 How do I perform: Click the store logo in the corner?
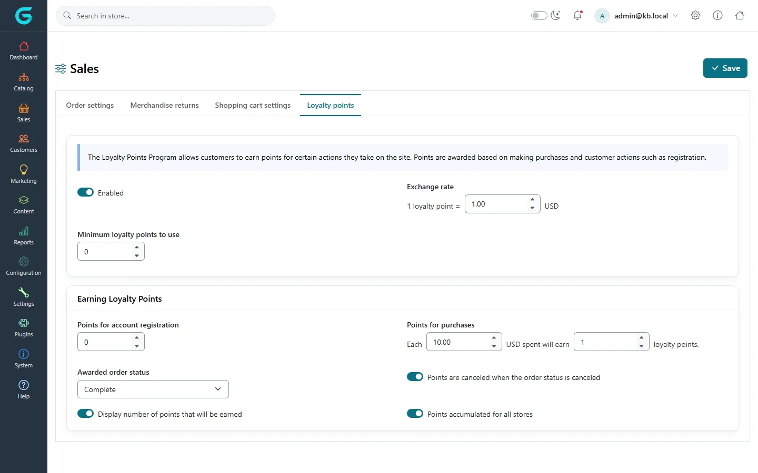(x=24, y=16)
